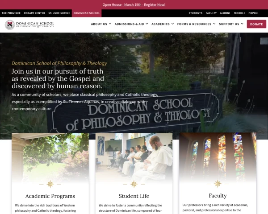Visit the St. Jude Shrine link
The image size is (268, 214).
point(59,13)
